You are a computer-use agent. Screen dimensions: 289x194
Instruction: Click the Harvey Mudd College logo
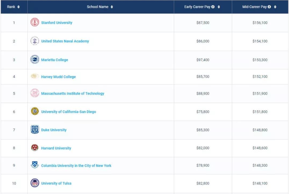click(35, 76)
